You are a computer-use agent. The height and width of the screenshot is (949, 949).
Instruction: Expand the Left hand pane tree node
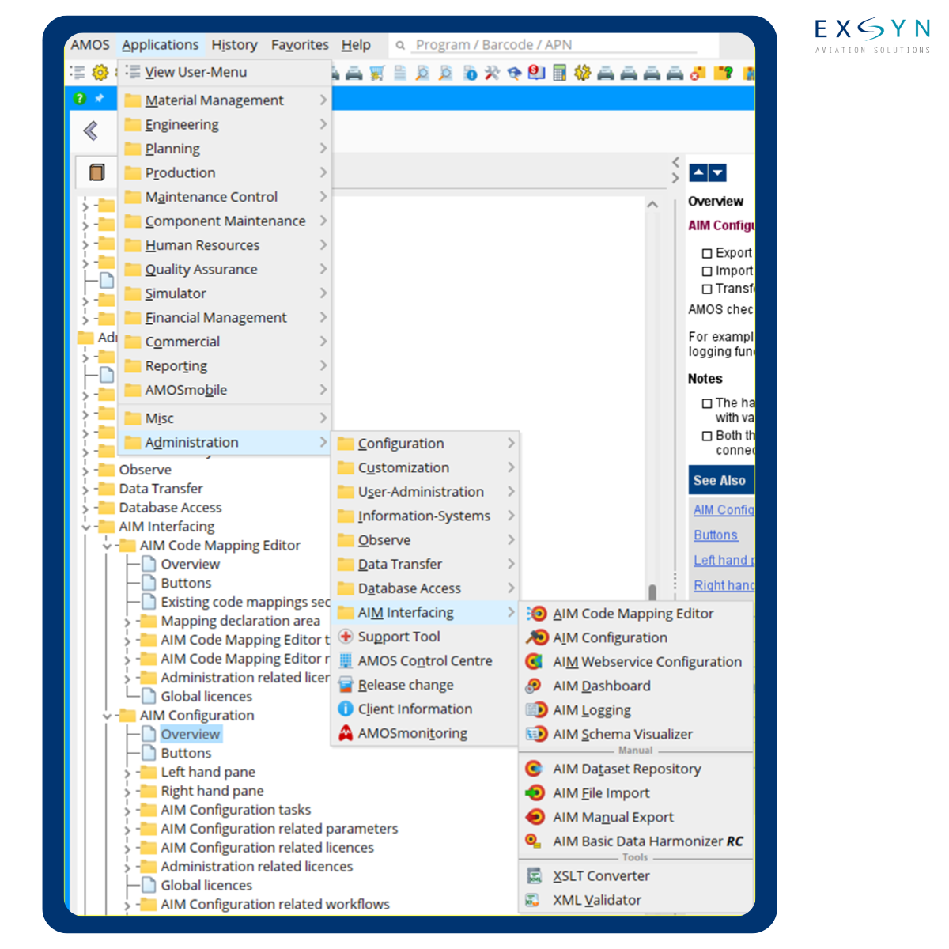127,773
